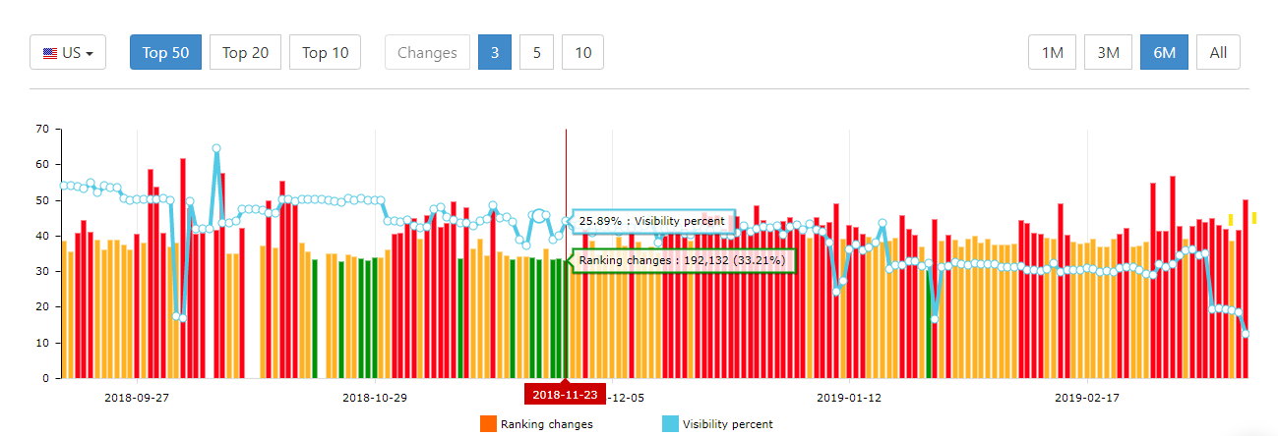Switch time range to 1M
The width and height of the screenshot is (1278, 436).
[x=1053, y=53]
